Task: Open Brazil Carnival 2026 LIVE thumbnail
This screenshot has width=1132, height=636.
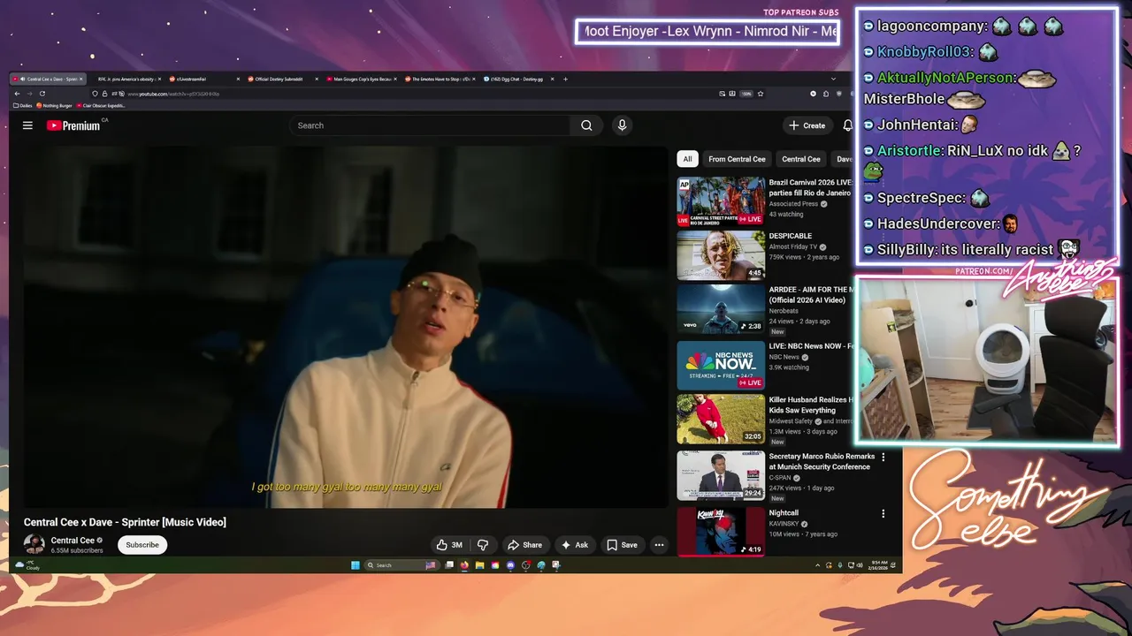Action: click(721, 201)
